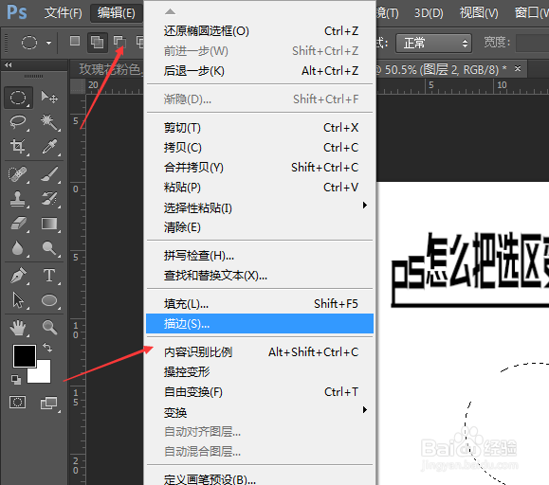Select the Ellipse shape tool

point(49,300)
